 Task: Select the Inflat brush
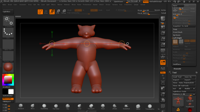[x=79, y=107]
